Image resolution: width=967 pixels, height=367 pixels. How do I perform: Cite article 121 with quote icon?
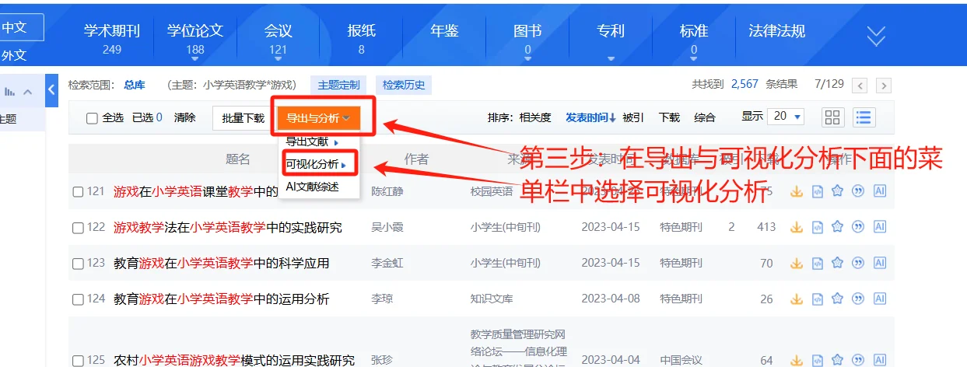pos(858,191)
